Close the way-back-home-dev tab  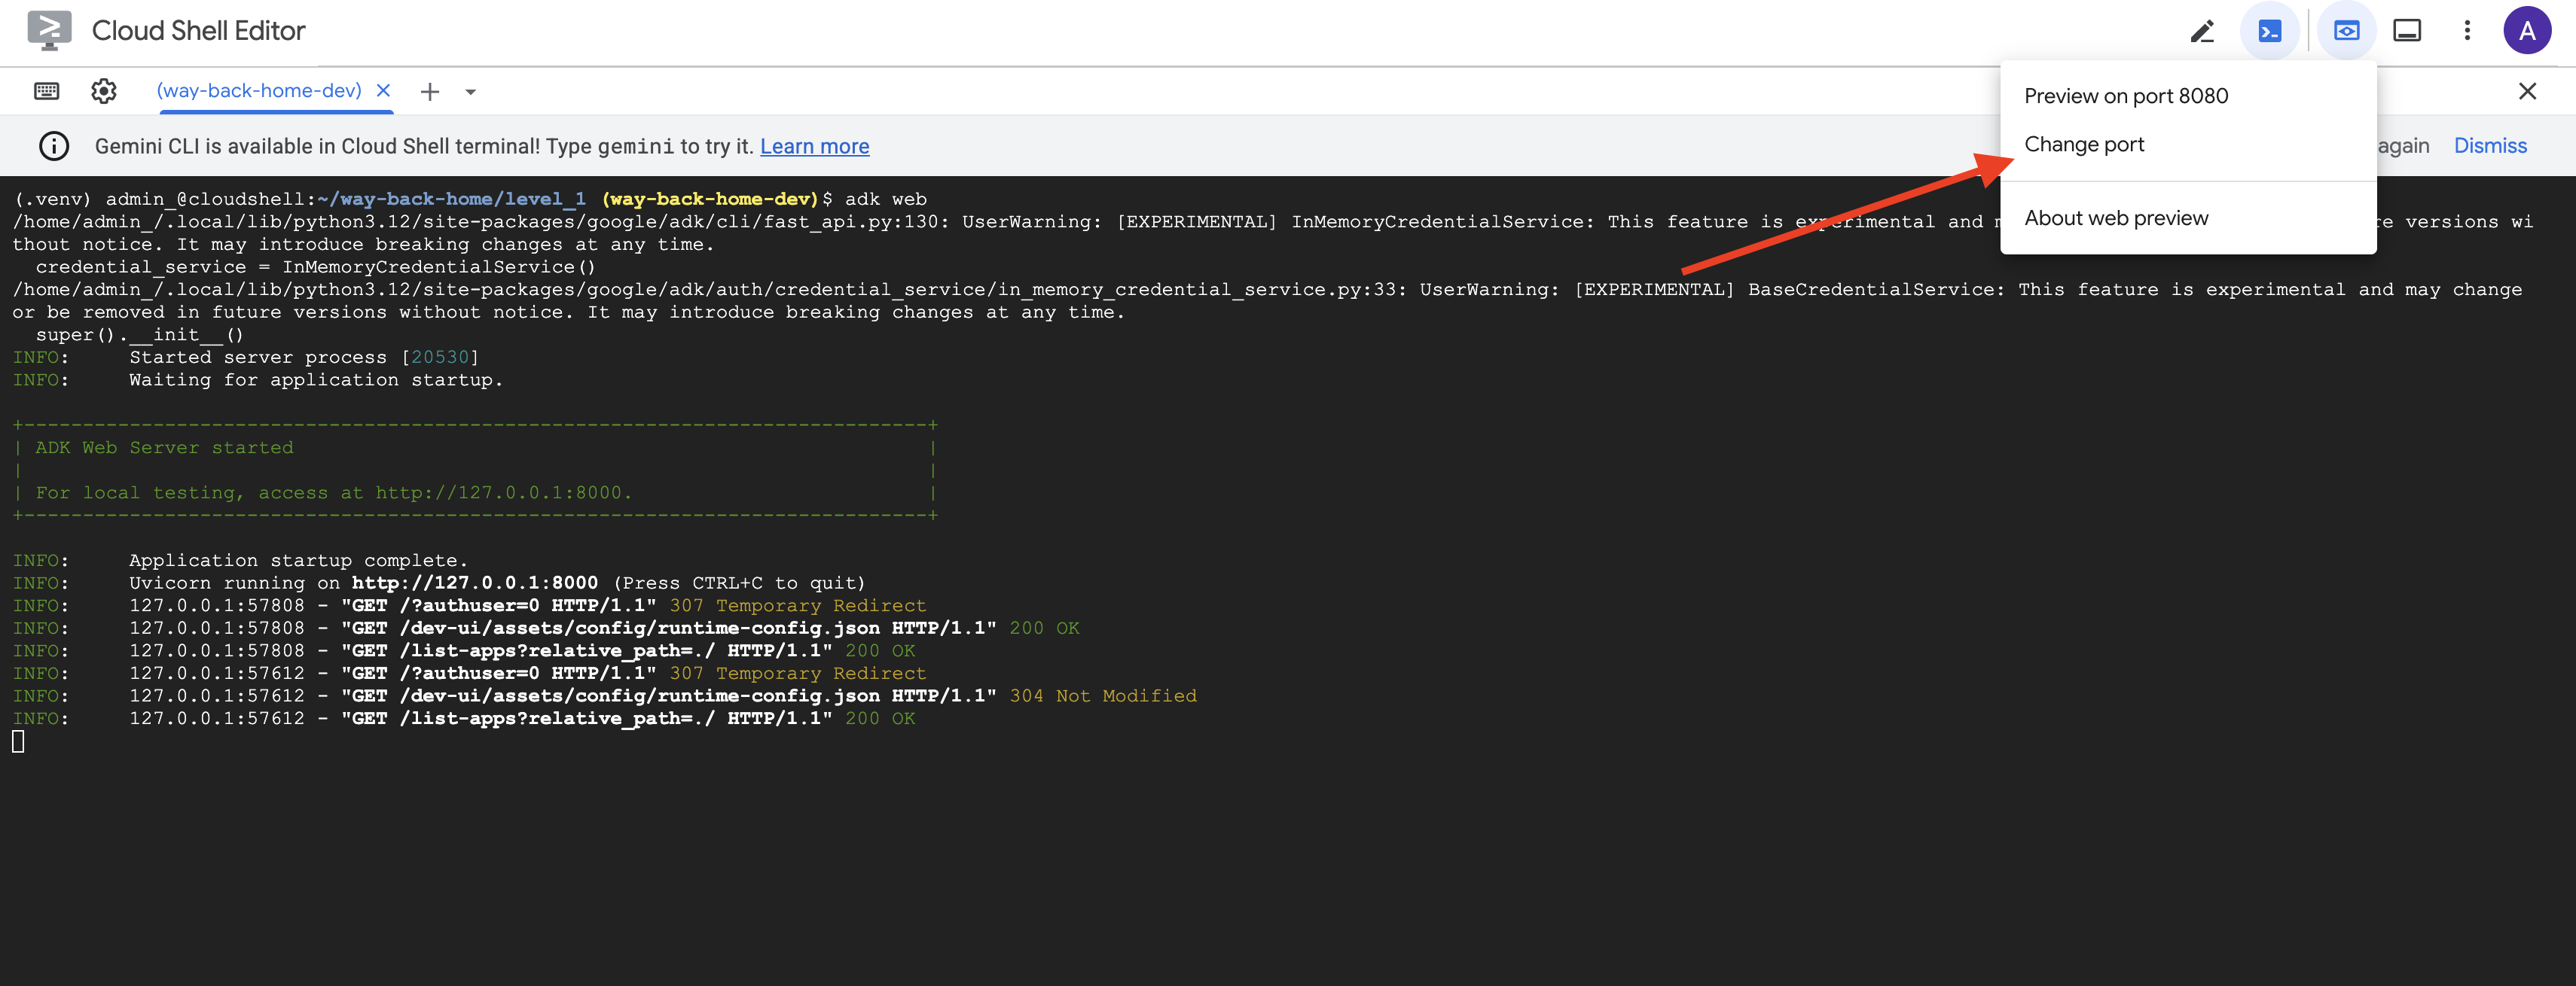pos(383,91)
